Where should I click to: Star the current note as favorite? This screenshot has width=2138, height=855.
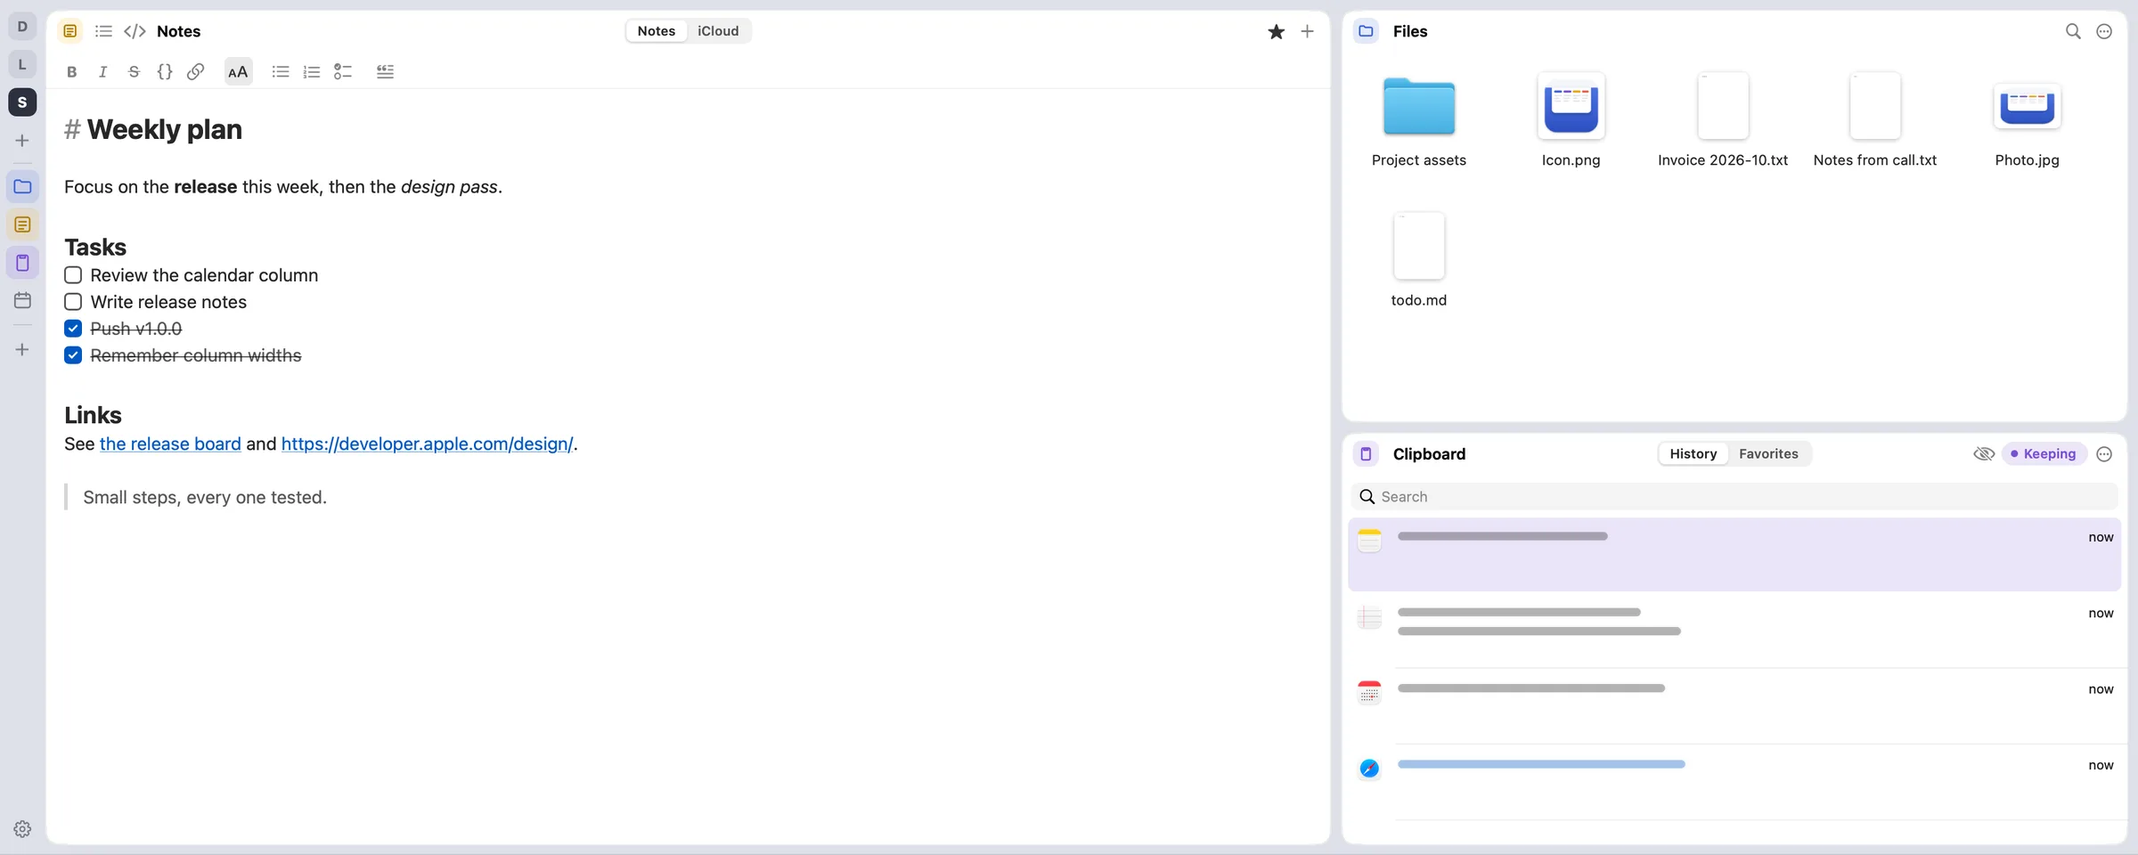click(x=1277, y=31)
